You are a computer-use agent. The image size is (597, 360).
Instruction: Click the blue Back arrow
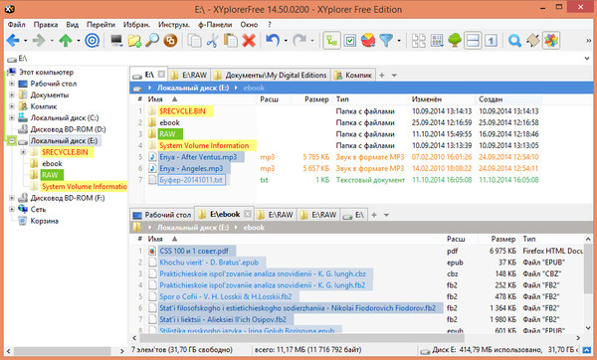(x=13, y=41)
